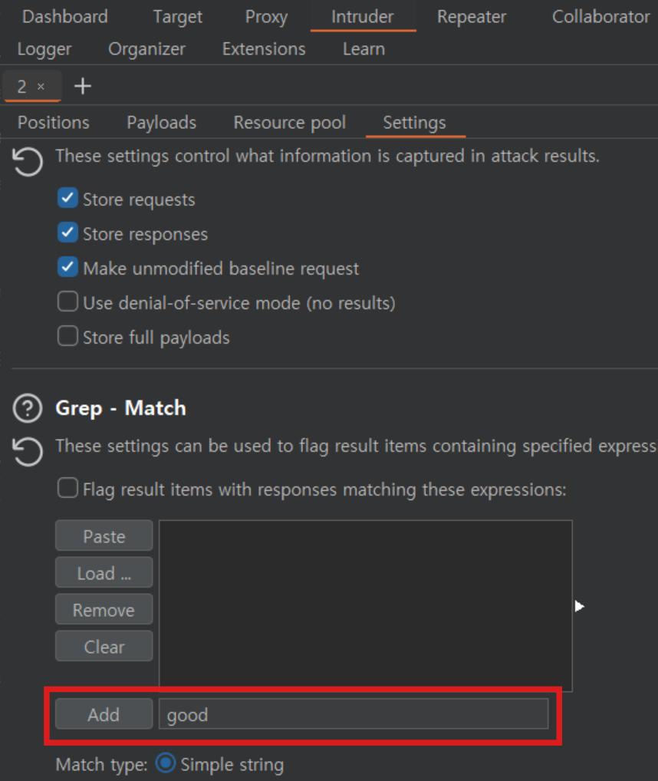The height and width of the screenshot is (781, 658).
Task: Open the Dashboard tab
Action: [64, 17]
